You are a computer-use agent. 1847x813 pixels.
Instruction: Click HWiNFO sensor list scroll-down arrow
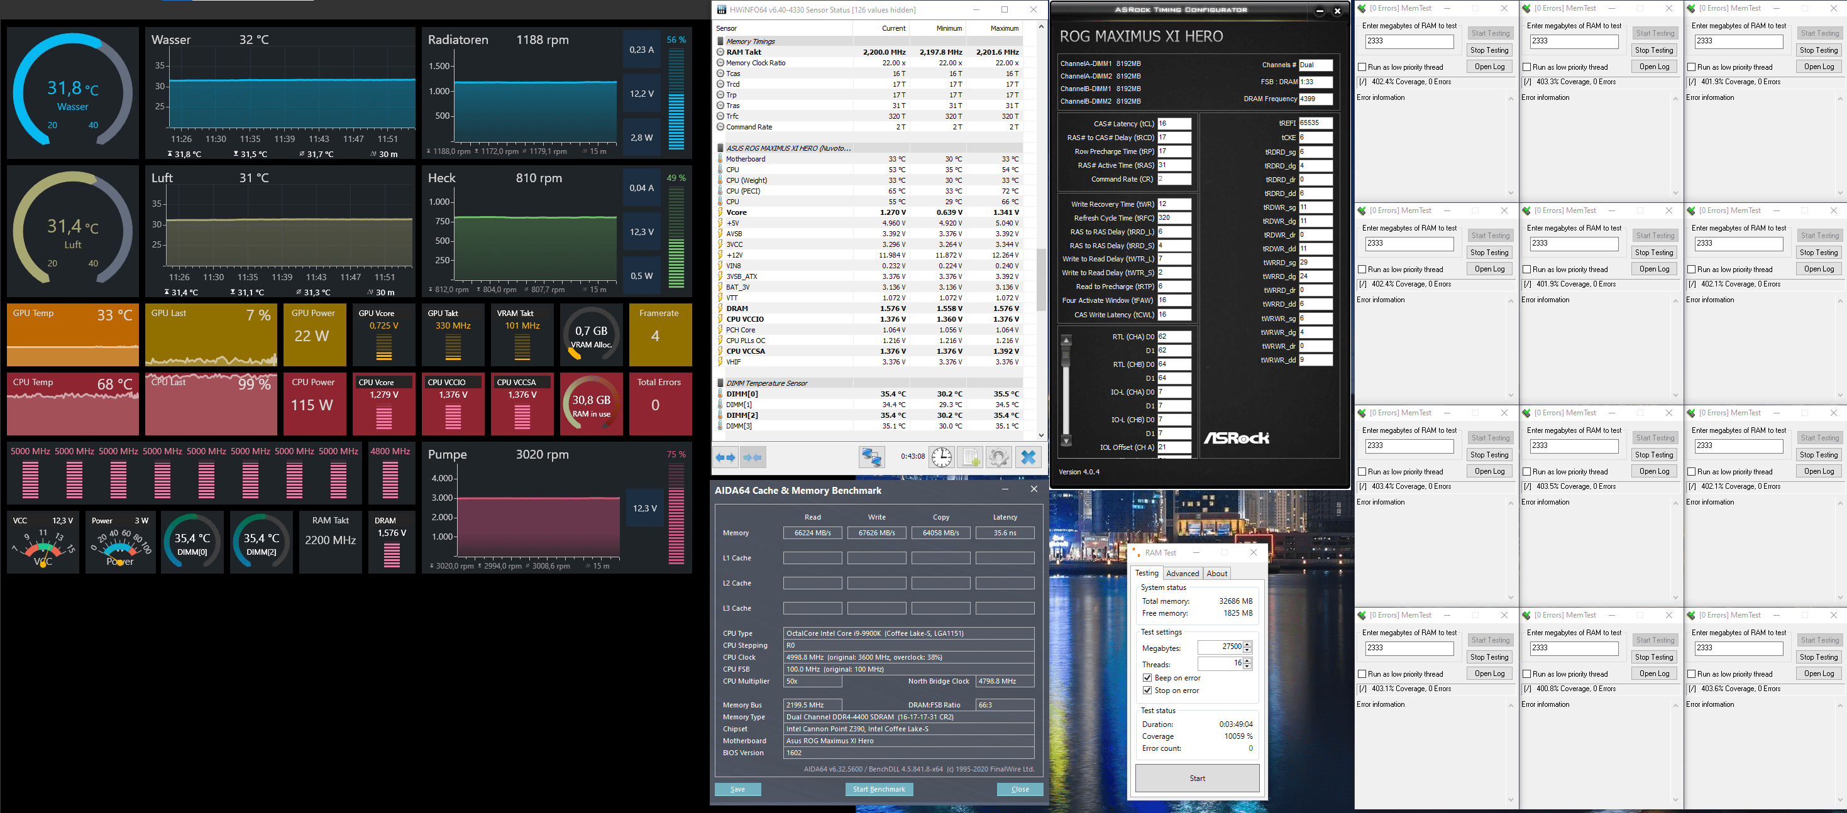(1041, 435)
